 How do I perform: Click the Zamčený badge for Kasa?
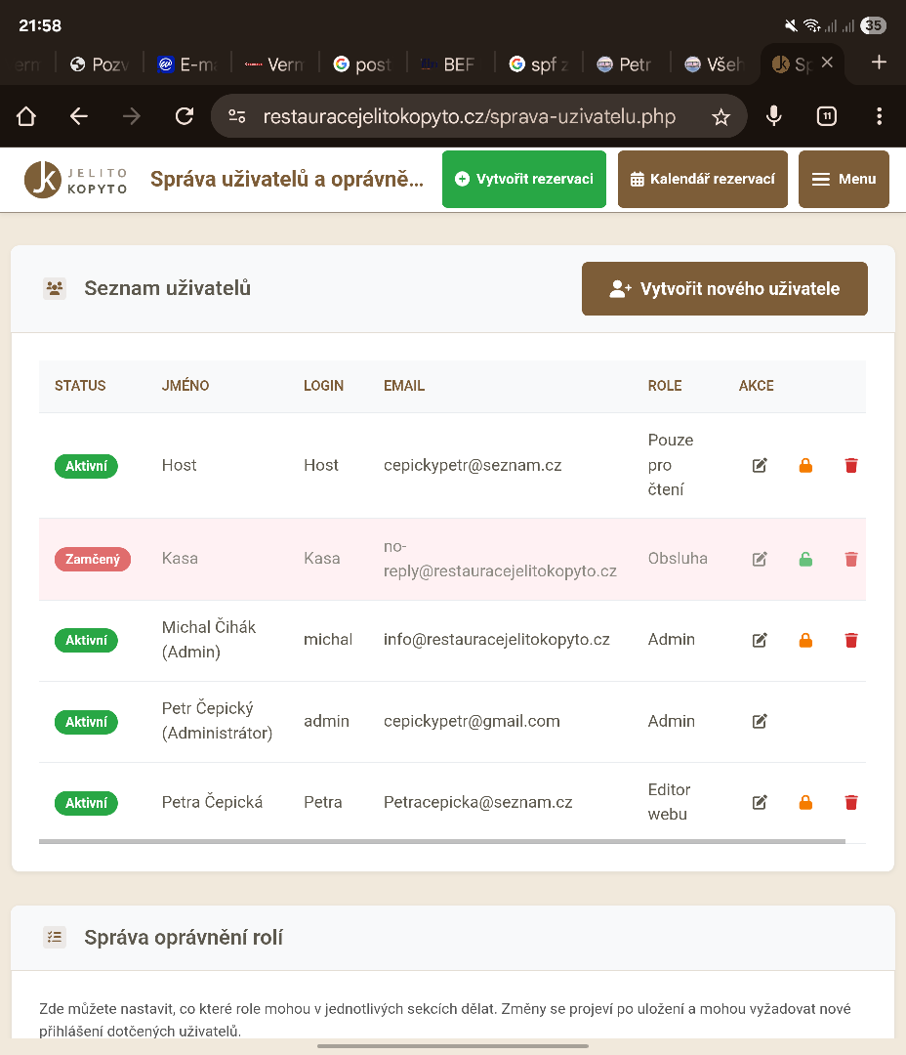[92, 559]
